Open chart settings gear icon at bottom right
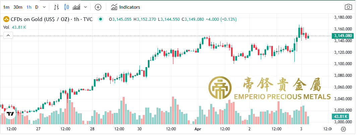The height and width of the screenshot is (135, 357). click(x=344, y=129)
